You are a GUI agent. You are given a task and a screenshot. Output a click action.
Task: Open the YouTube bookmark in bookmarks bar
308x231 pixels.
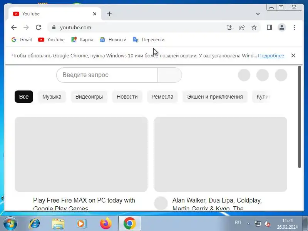pos(51,40)
